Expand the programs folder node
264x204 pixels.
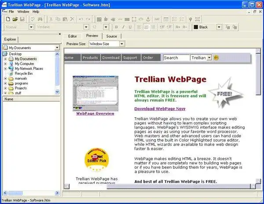pos(5,84)
